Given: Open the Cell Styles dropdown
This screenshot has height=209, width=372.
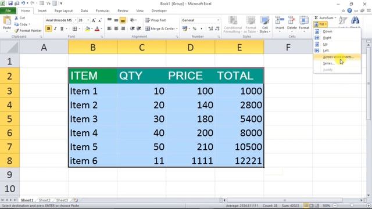Looking at the screenshot, I should coord(265,24).
